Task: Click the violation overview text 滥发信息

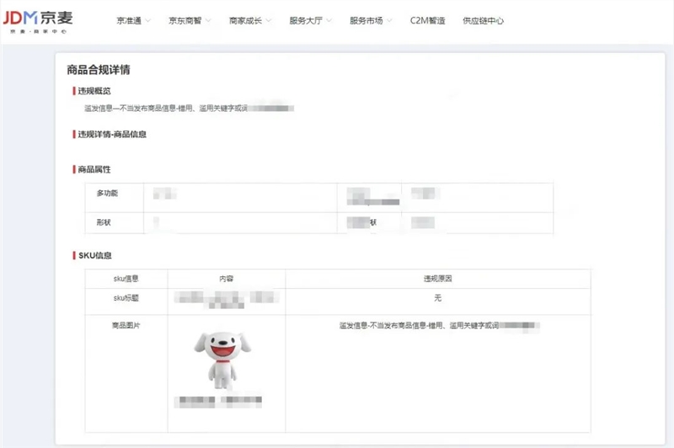Action: (189, 109)
